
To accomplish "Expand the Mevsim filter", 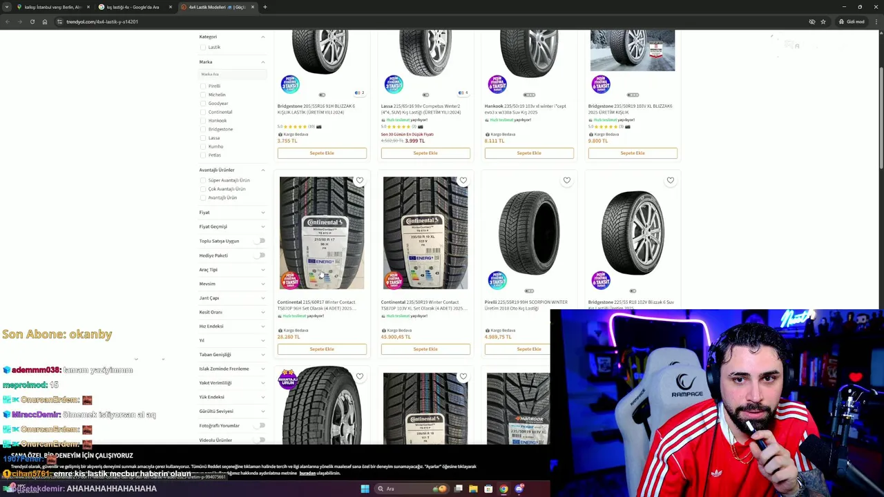I will click(x=262, y=284).
